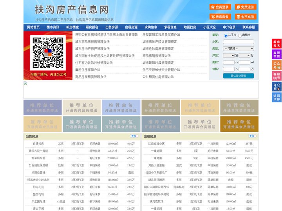
Task: Open the 室 room count dropdown
Action: [229, 55]
